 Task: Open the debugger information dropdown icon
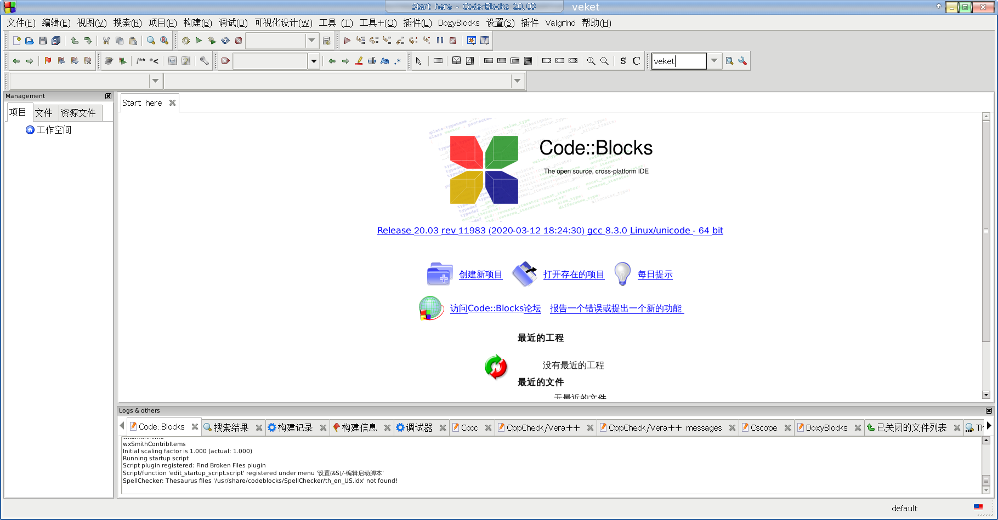pos(485,41)
